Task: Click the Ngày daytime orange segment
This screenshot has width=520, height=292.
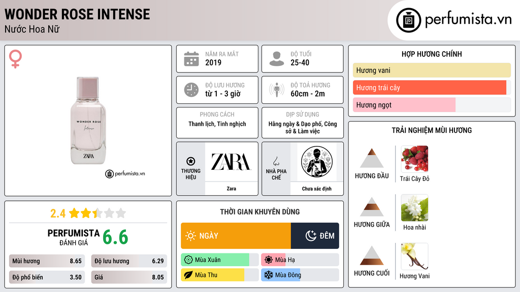Action: coord(236,236)
